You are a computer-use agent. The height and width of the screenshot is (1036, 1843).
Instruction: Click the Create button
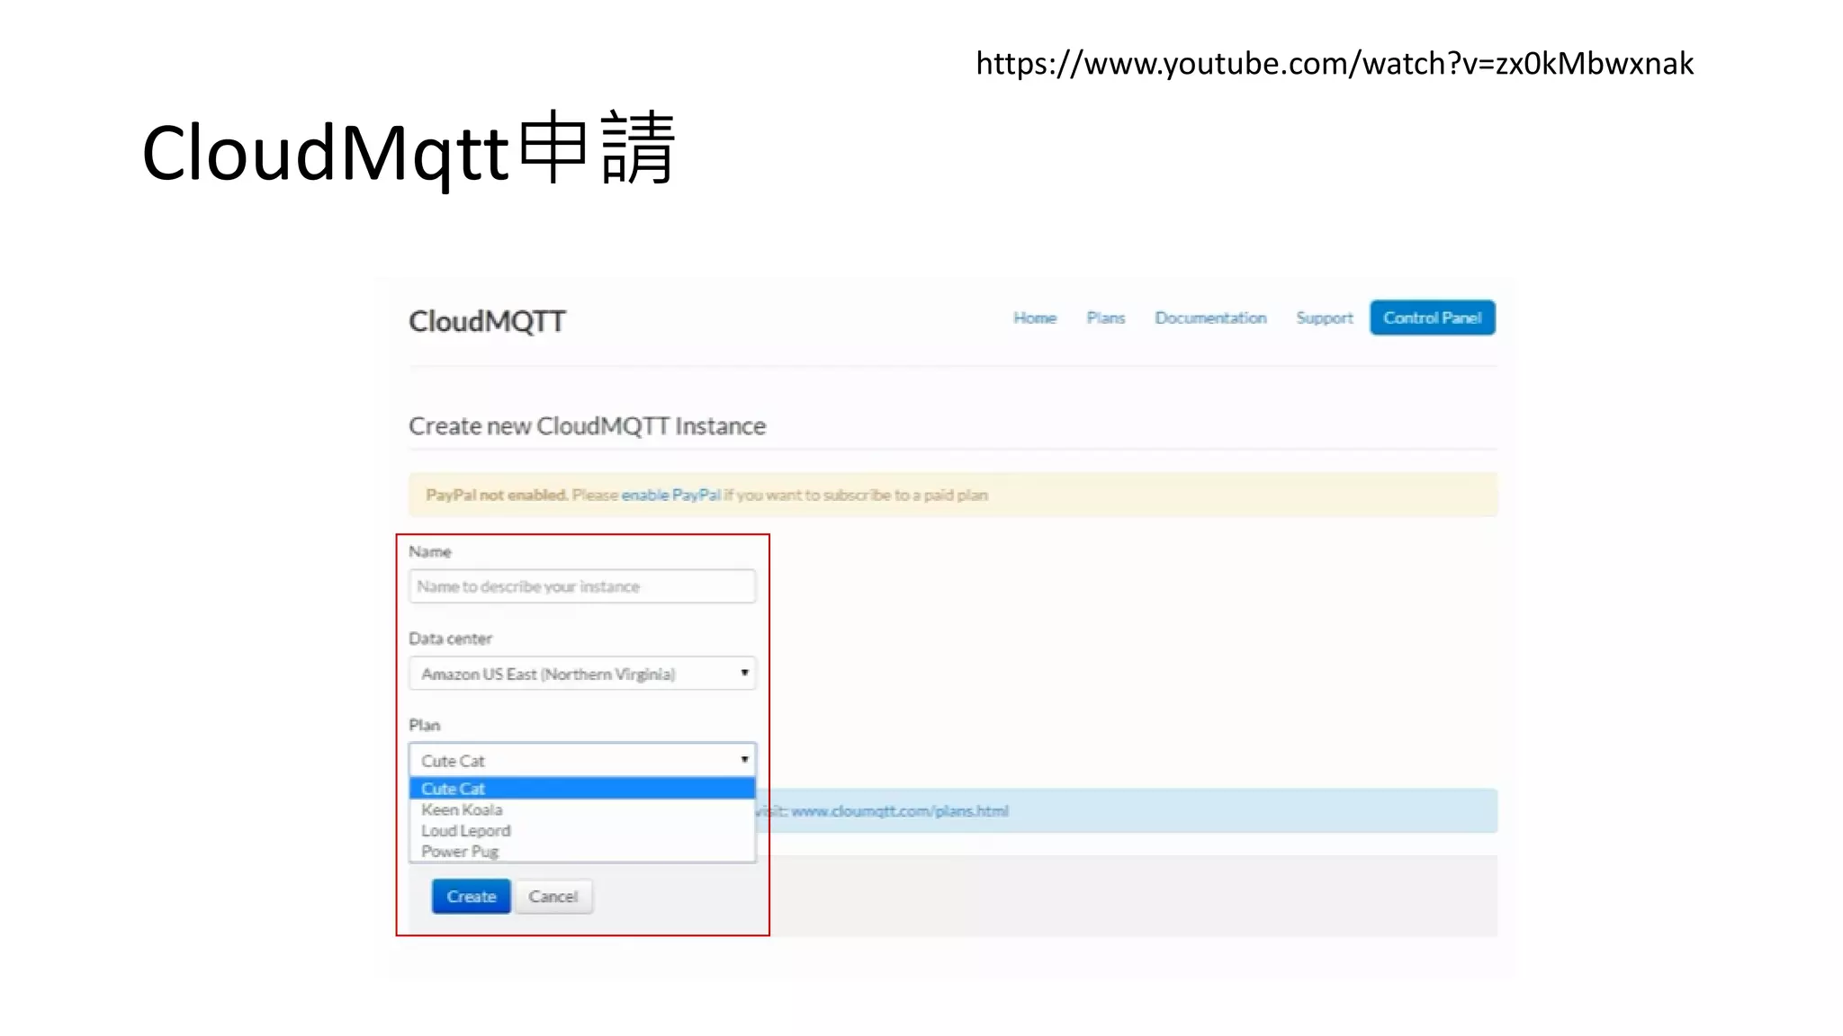(x=471, y=897)
